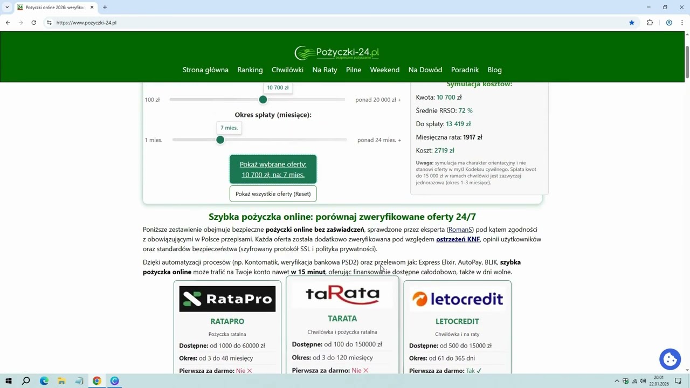Open the Ranking menu item

pos(250,70)
